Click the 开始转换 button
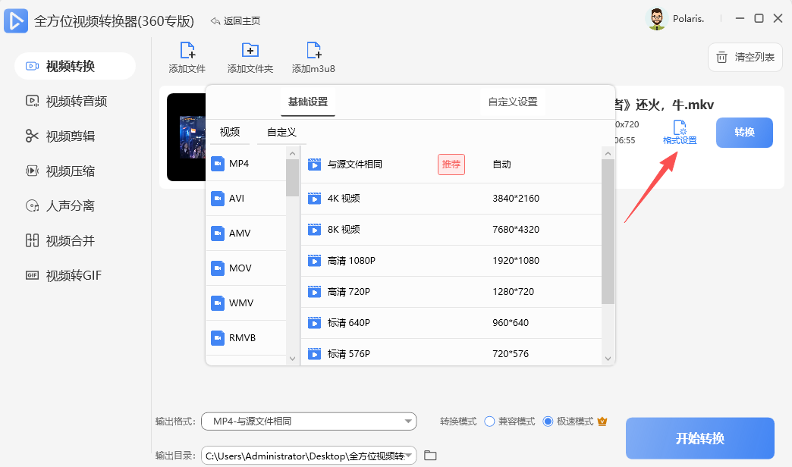792x467 pixels. point(699,438)
